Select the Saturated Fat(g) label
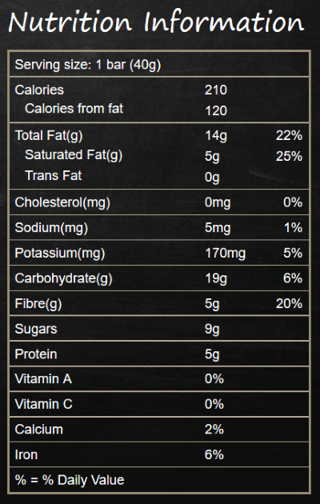Image resolution: width=320 pixels, height=504 pixels. click(x=74, y=155)
